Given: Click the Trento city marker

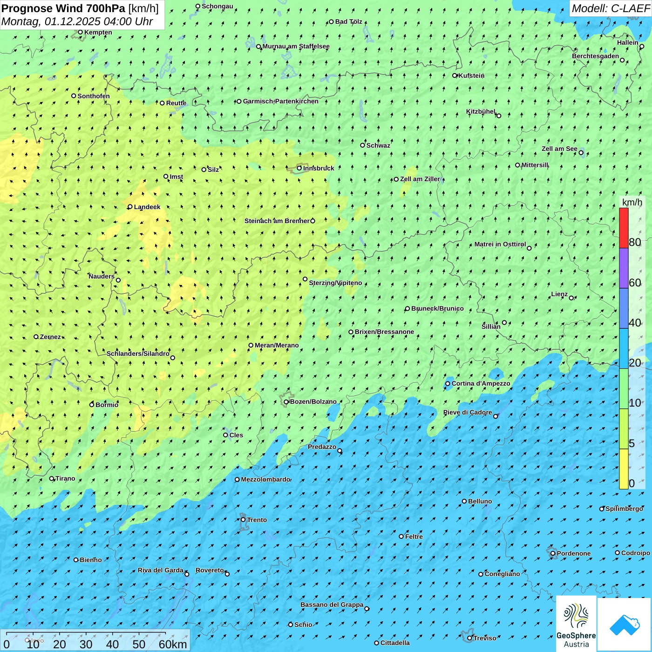Looking at the screenshot, I should (x=243, y=520).
